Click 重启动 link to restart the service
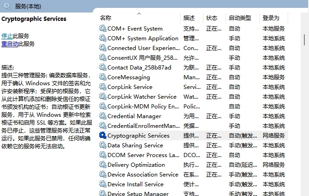Image resolution: width=309 pixels, height=196 pixels. point(10,44)
